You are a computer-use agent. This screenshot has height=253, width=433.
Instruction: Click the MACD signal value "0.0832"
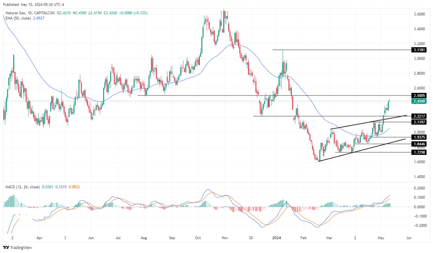tap(75, 187)
